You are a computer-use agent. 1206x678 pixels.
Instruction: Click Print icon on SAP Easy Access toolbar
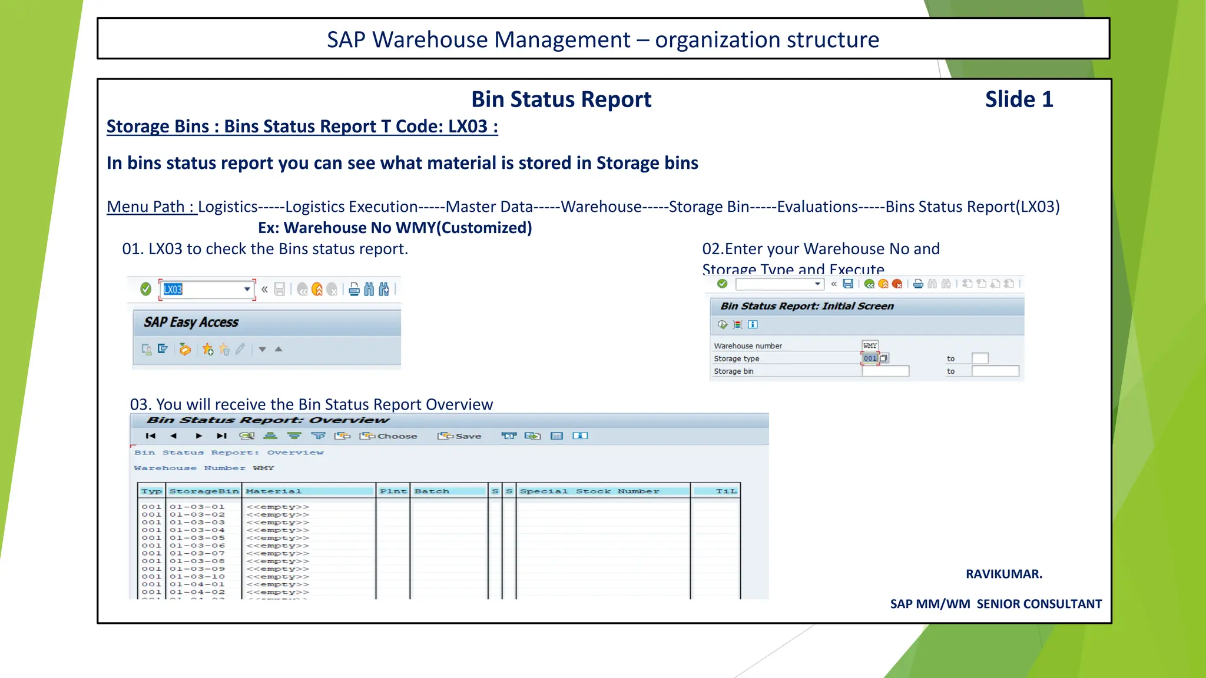click(x=354, y=289)
